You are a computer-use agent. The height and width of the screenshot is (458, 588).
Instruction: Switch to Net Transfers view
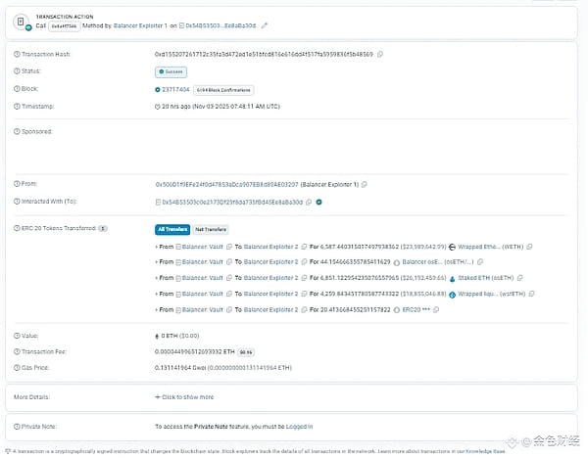point(211,229)
